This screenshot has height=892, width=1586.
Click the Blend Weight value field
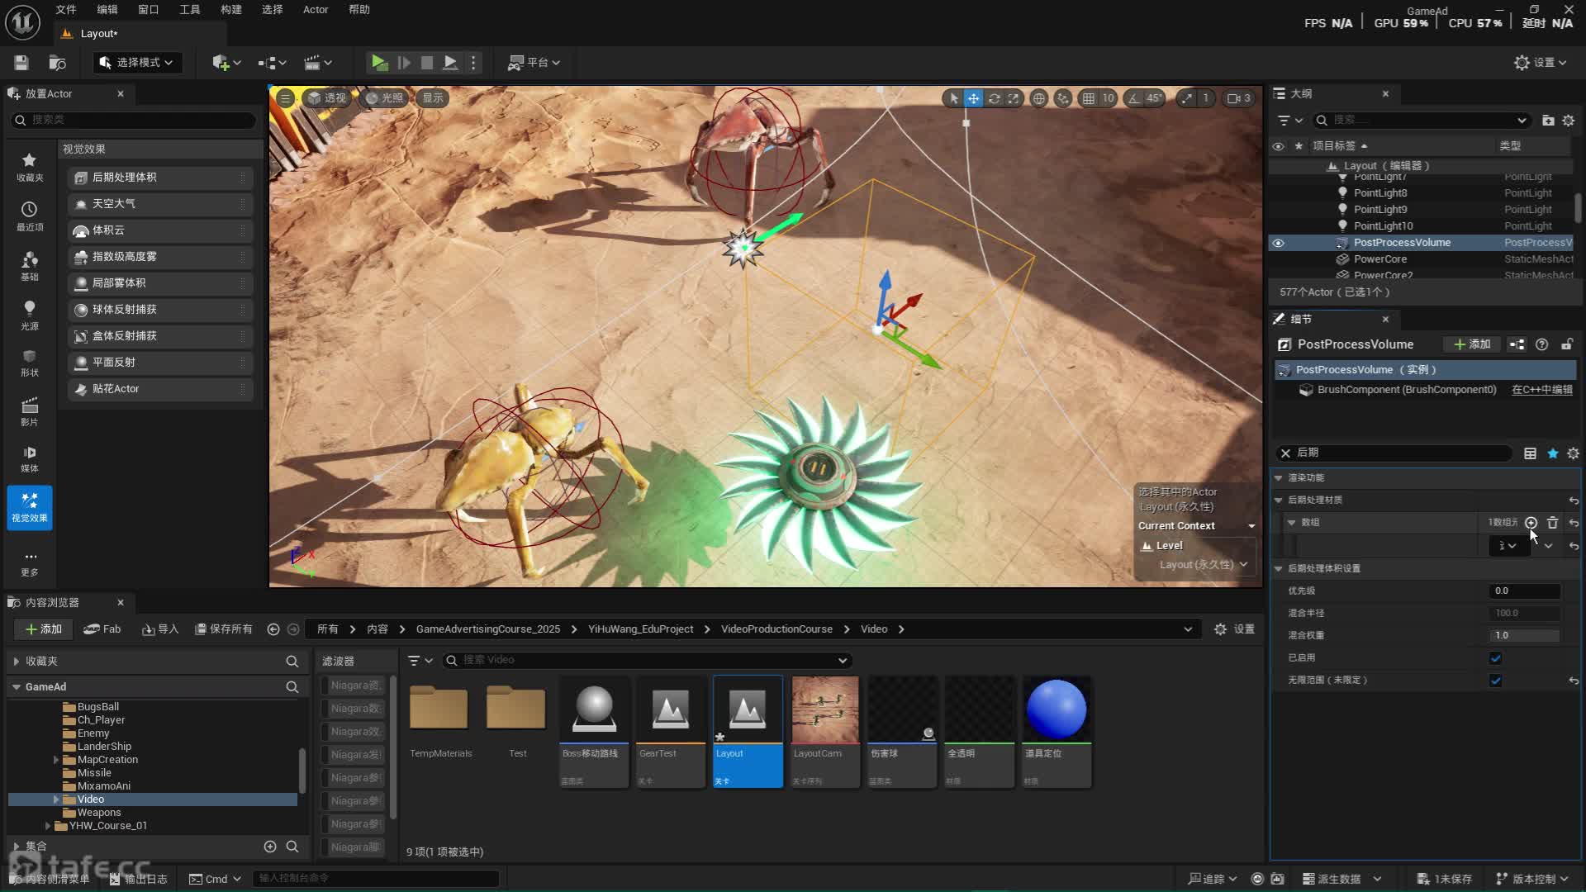click(x=1524, y=636)
